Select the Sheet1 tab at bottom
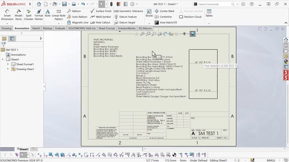The height and width of the screenshot is (162, 289). 23,149
